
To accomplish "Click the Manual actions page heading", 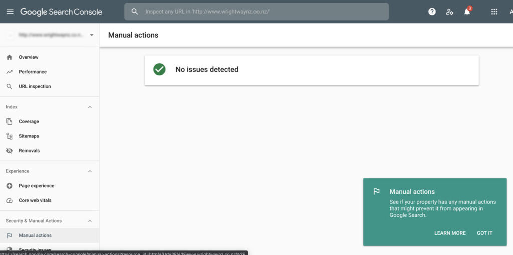I will click(133, 35).
